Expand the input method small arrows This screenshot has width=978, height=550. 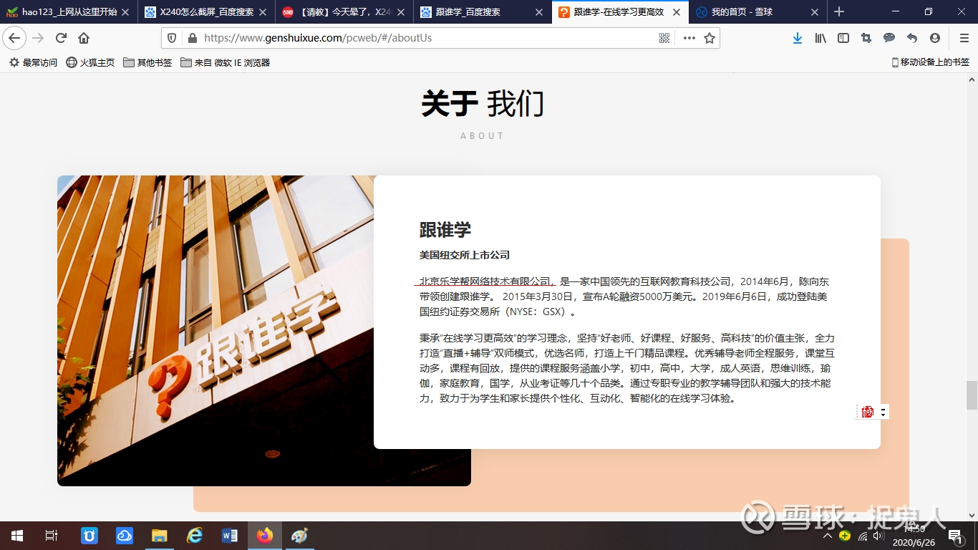coord(883,412)
